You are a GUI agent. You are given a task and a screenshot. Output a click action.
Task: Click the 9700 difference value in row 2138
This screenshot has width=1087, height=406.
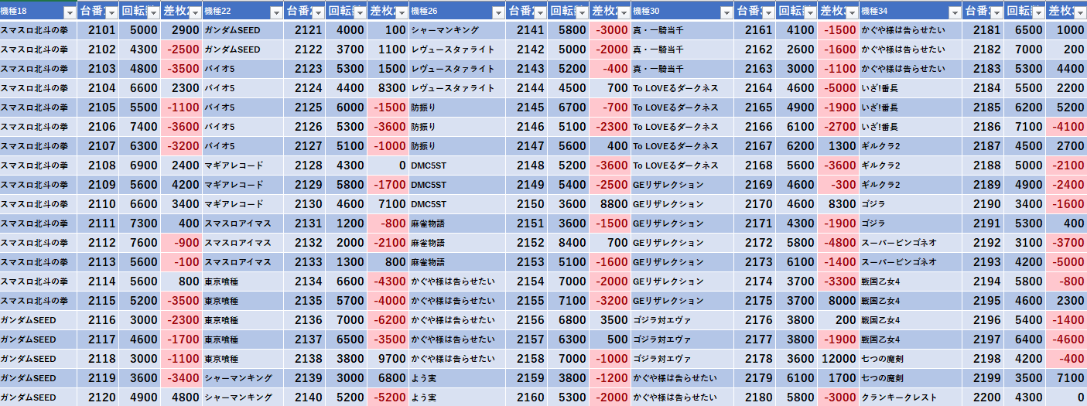[388, 359]
